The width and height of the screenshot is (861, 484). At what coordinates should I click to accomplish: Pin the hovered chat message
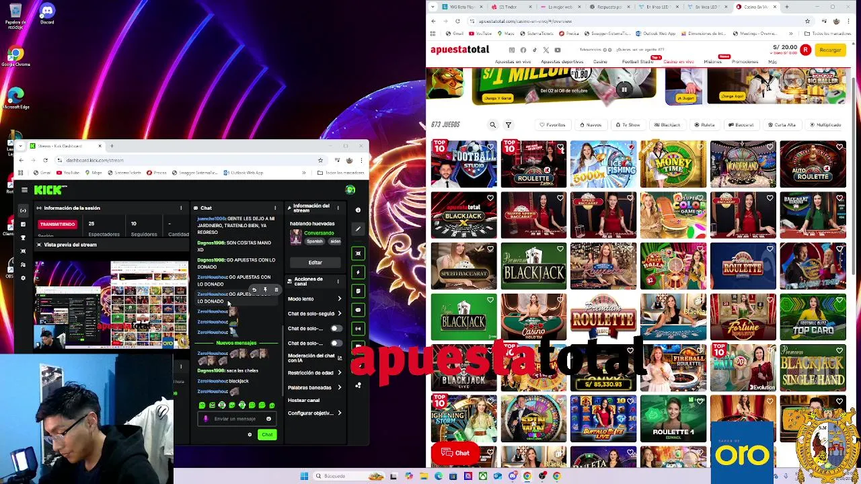[x=265, y=290]
